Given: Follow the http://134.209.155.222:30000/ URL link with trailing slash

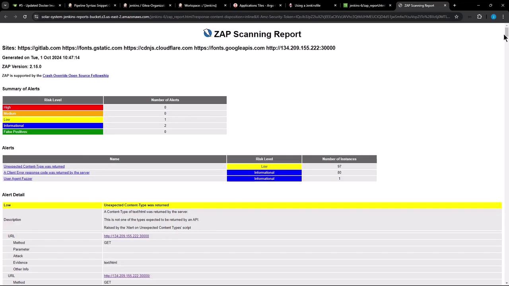Looking at the screenshot, I should point(127,276).
